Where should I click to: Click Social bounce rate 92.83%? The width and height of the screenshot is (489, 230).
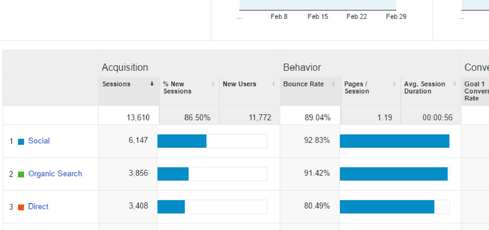pyautogui.click(x=317, y=140)
